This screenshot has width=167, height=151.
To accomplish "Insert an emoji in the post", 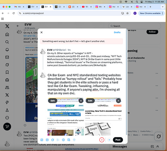I will [x=63, y=140].
